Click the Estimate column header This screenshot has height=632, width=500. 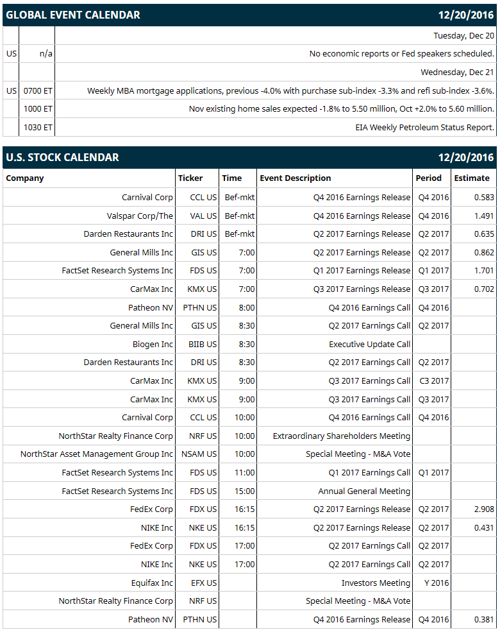click(472, 178)
